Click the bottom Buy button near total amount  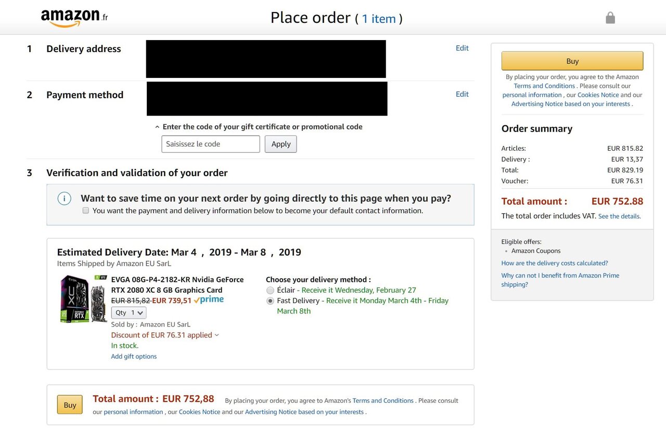click(70, 405)
